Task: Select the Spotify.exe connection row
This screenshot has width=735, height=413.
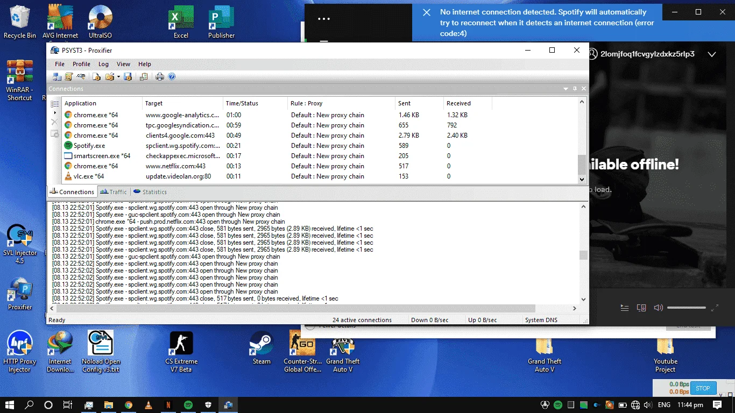Action: [320, 146]
